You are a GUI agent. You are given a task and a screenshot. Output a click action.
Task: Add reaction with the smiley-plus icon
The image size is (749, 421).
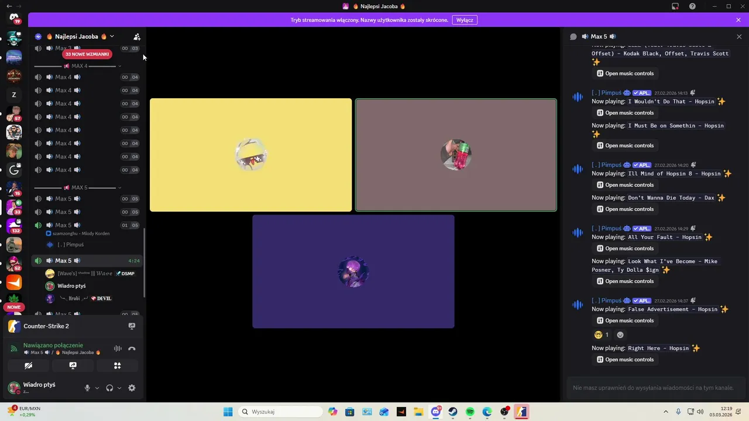point(620,335)
